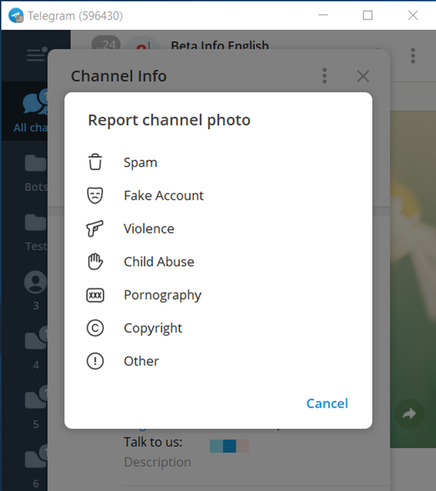Open Channel Info three-dot menu

pyautogui.click(x=325, y=76)
